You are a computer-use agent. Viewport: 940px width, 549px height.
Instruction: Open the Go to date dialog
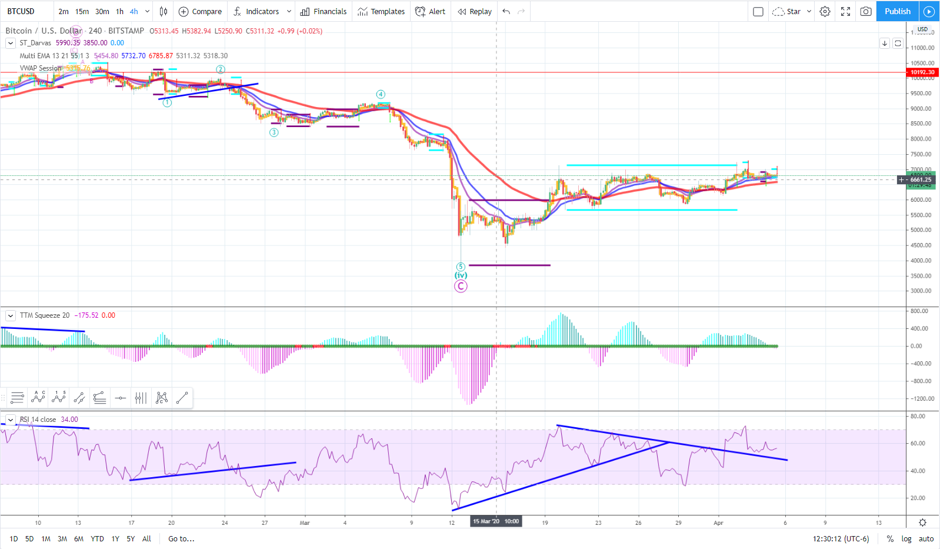pyautogui.click(x=181, y=538)
